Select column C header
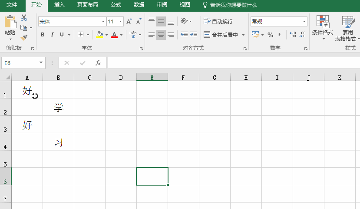Viewport: 360px width, 209px height. [x=89, y=78]
